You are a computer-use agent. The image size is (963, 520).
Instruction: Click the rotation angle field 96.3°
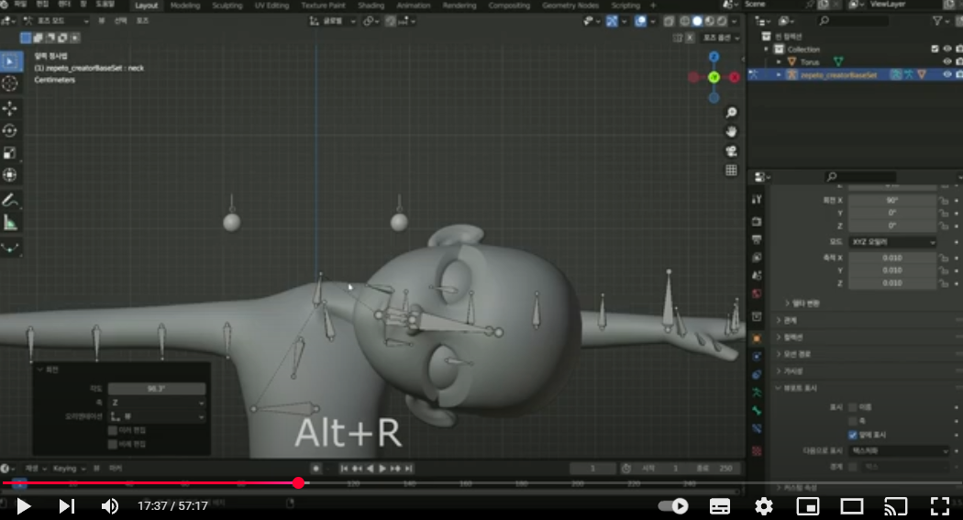click(157, 389)
